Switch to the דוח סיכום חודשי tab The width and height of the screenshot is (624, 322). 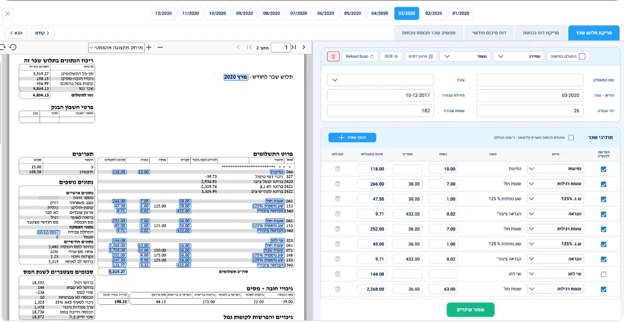point(488,33)
